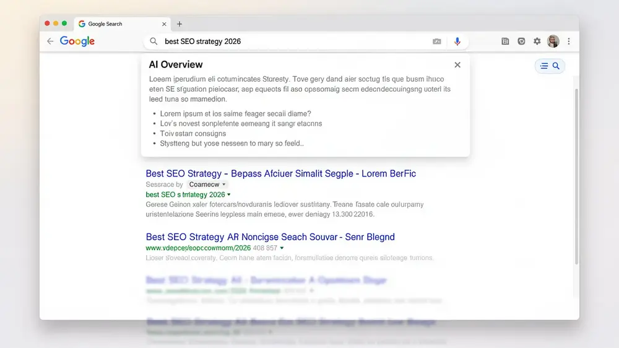
Task: Open the reading list icon in toolbar
Action: (x=505, y=41)
